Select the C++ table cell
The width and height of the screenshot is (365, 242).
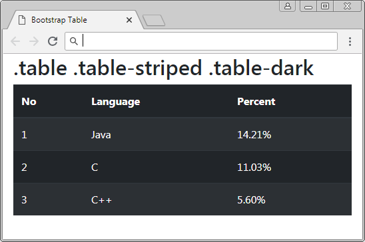pyautogui.click(x=101, y=200)
